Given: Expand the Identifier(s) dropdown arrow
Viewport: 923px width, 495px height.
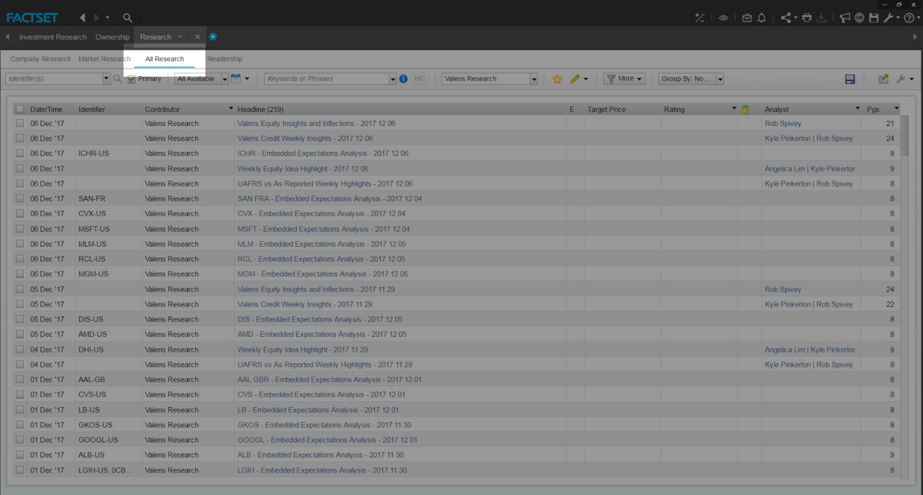Looking at the screenshot, I should (106, 79).
